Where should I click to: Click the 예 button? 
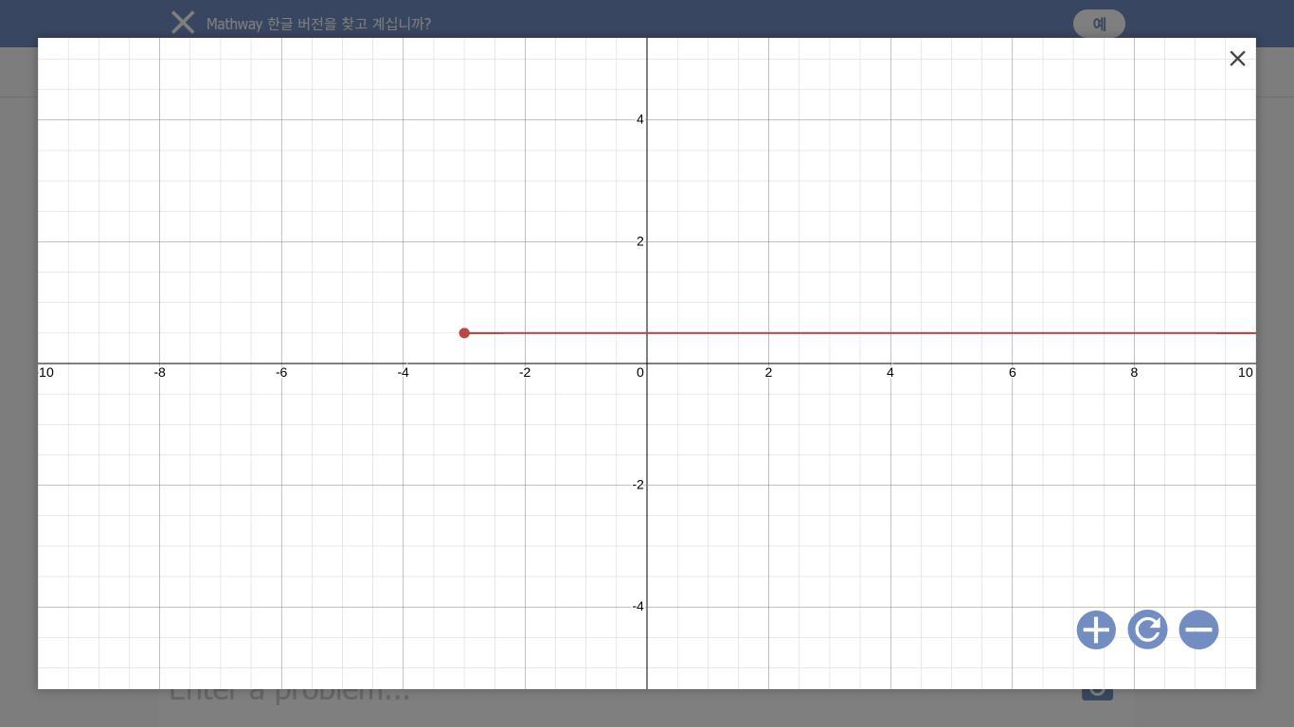click(1099, 24)
